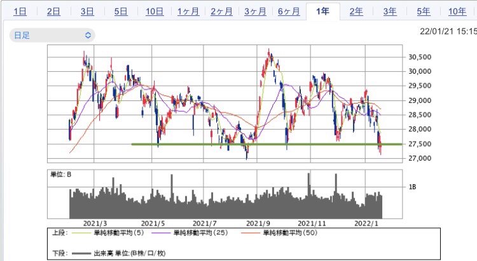Click the 単純移動平均(50) legend entry
The image size is (477, 261).
point(290,233)
